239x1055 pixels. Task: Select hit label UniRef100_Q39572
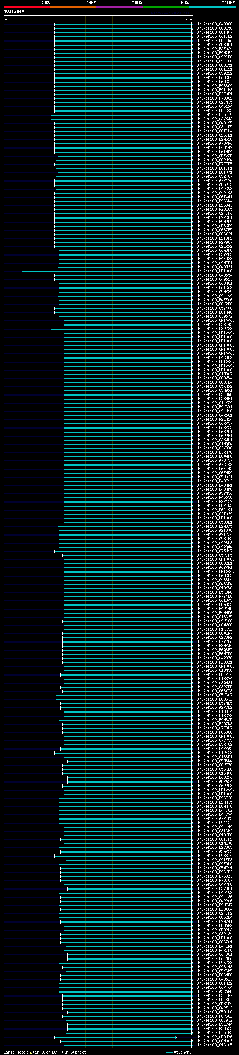[x=214, y=317]
